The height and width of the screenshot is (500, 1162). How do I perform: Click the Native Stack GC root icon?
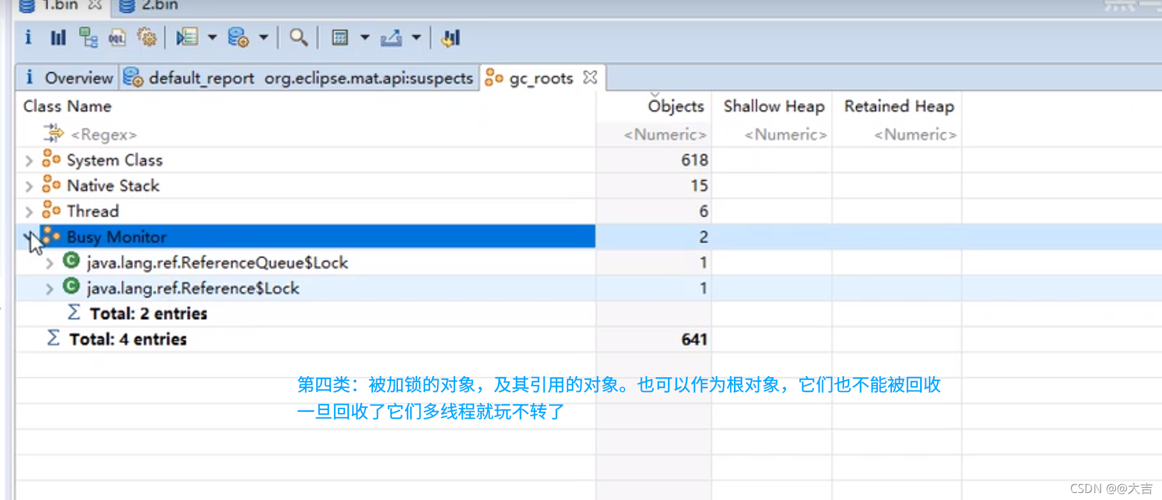tap(51, 184)
